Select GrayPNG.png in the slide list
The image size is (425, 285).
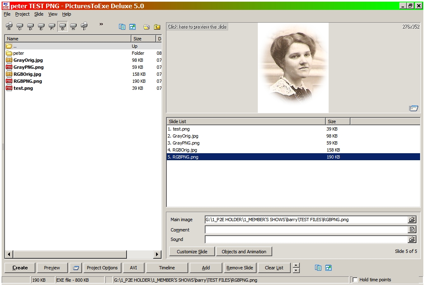[186, 143]
